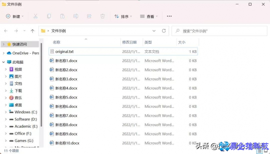Viewport: 270px width, 154px height.
Task: Click the 1 KB size cell
Action: tap(193, 52)
